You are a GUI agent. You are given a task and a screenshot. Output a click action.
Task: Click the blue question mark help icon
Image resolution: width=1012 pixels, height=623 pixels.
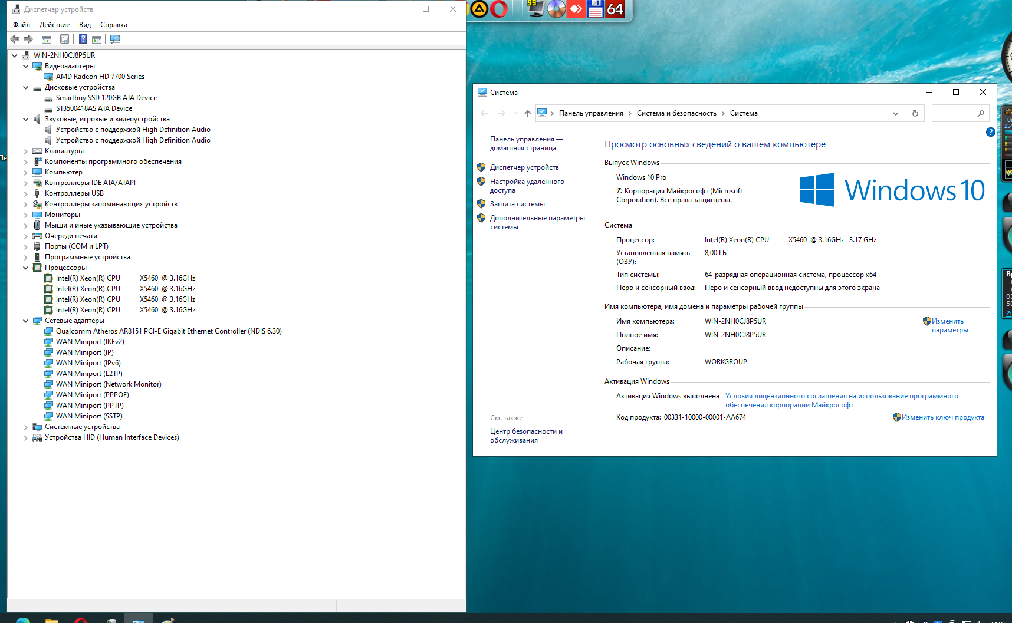[990, 132]
